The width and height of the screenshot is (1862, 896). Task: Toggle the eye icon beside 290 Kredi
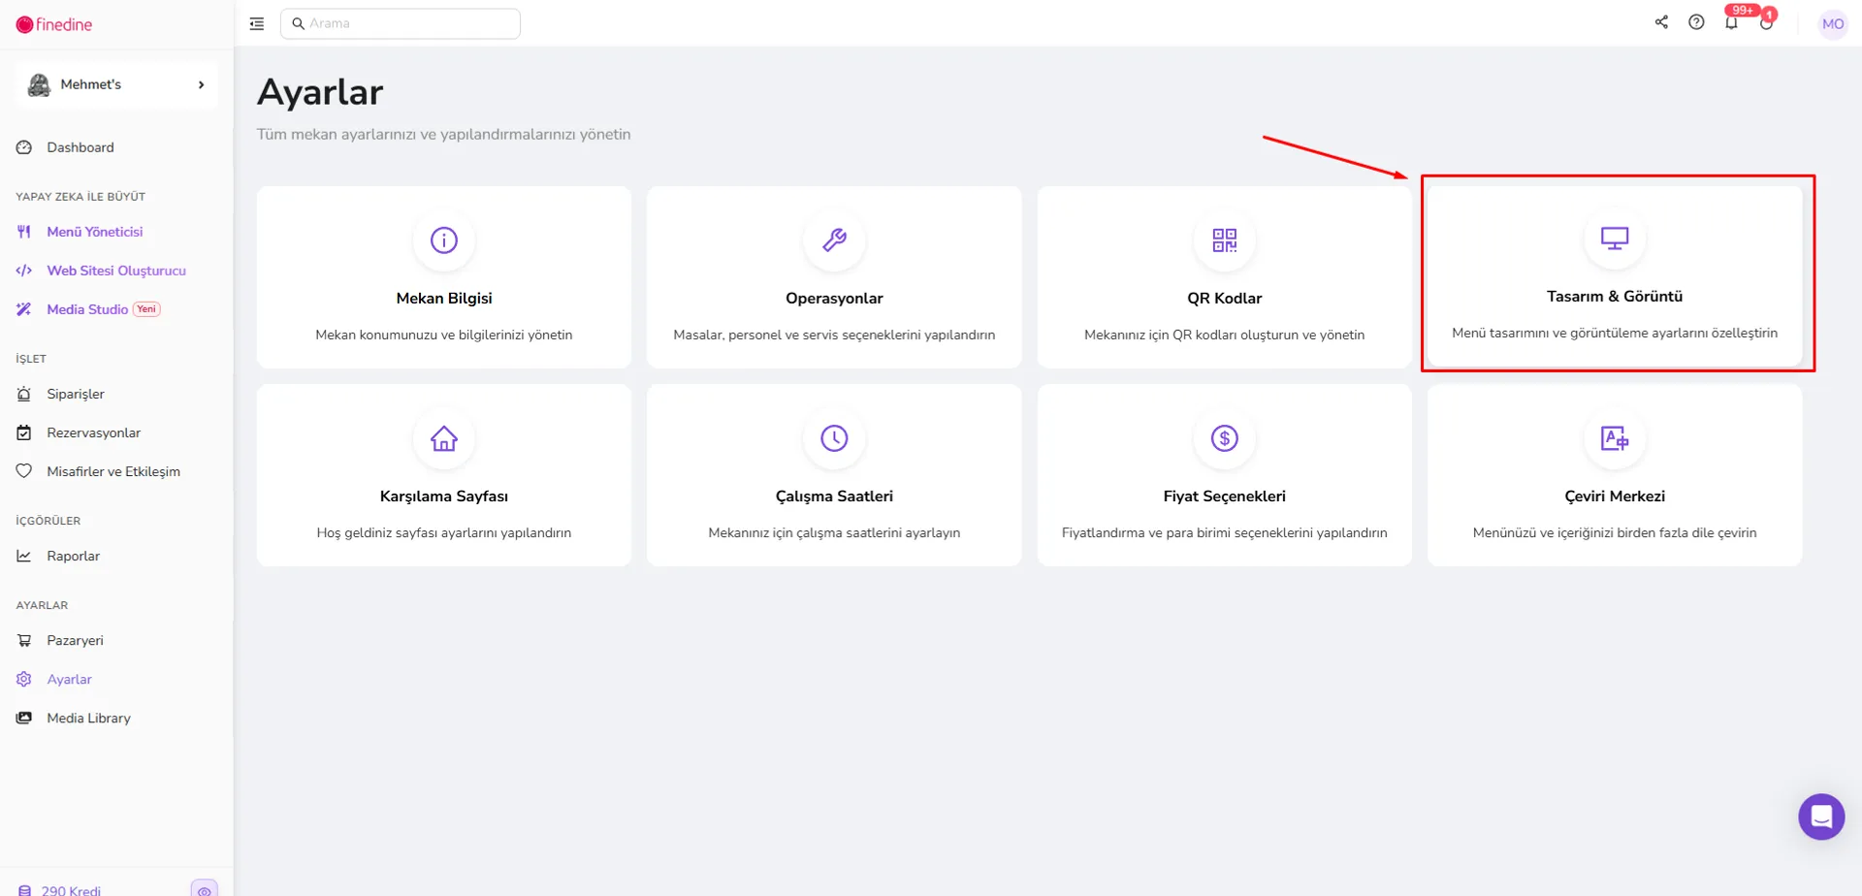[204, 889]
